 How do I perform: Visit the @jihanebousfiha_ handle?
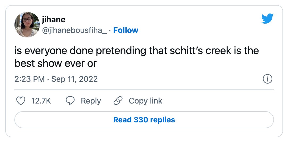tap(74, 30)
